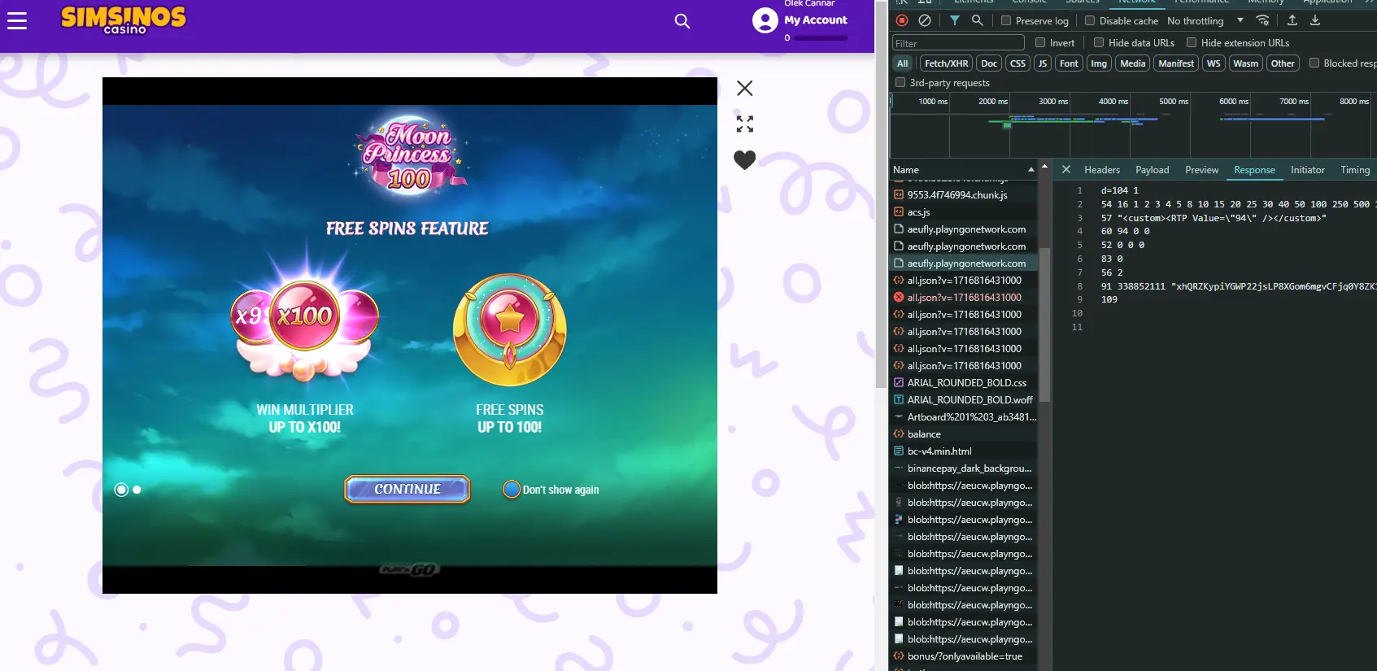Click the 3000 ms timeline marker
The height and width of the screenshot is (671, 1377).
pos(1052,101)
